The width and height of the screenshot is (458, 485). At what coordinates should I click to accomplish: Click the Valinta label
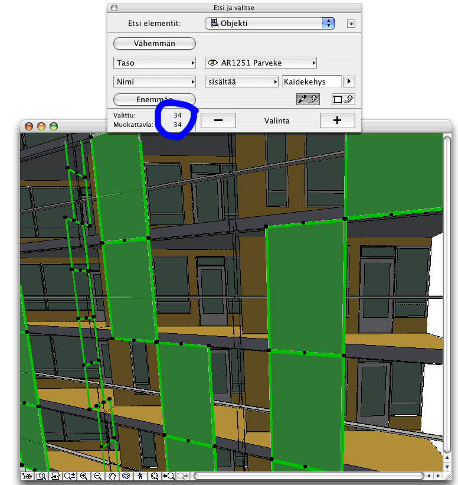tap(277, 121)
